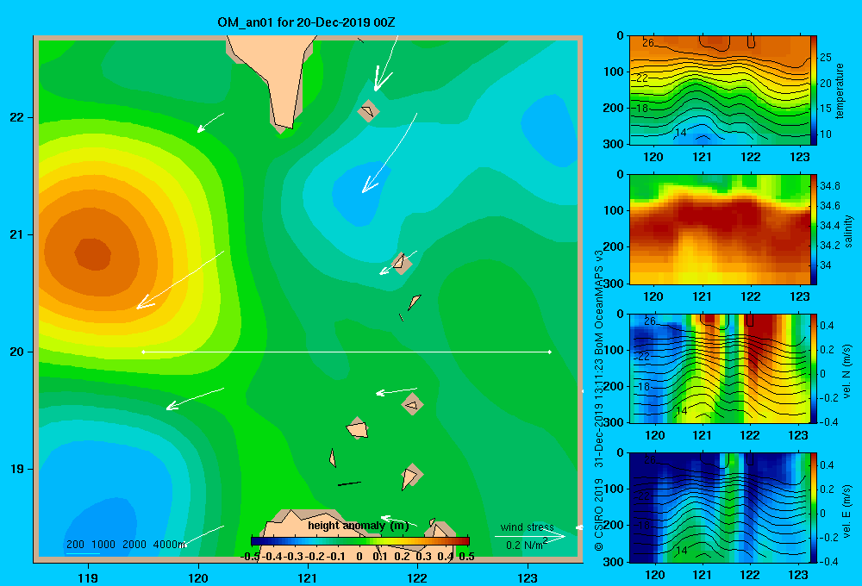Click the vel. E color bar

(x=814, y=508)
